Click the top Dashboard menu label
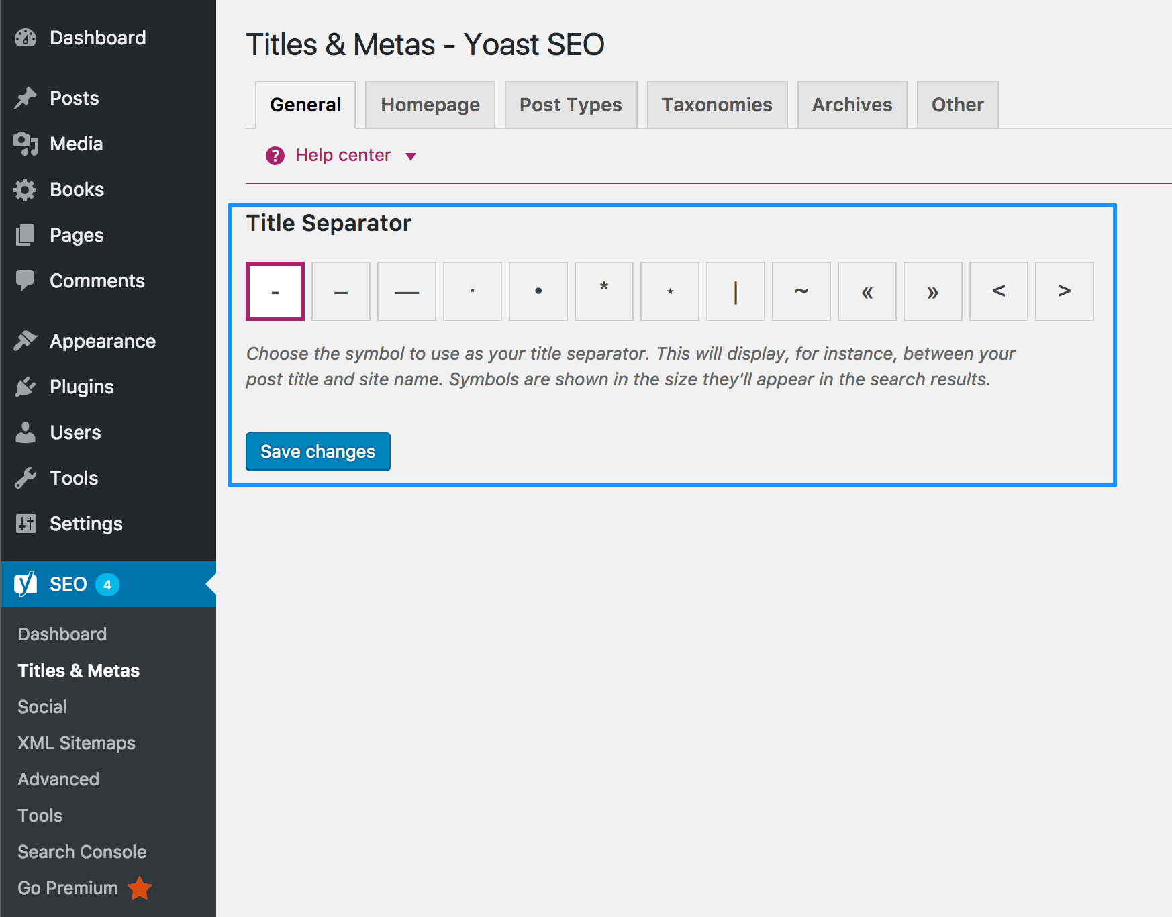The image size is (1172, 917). point(98,38)
